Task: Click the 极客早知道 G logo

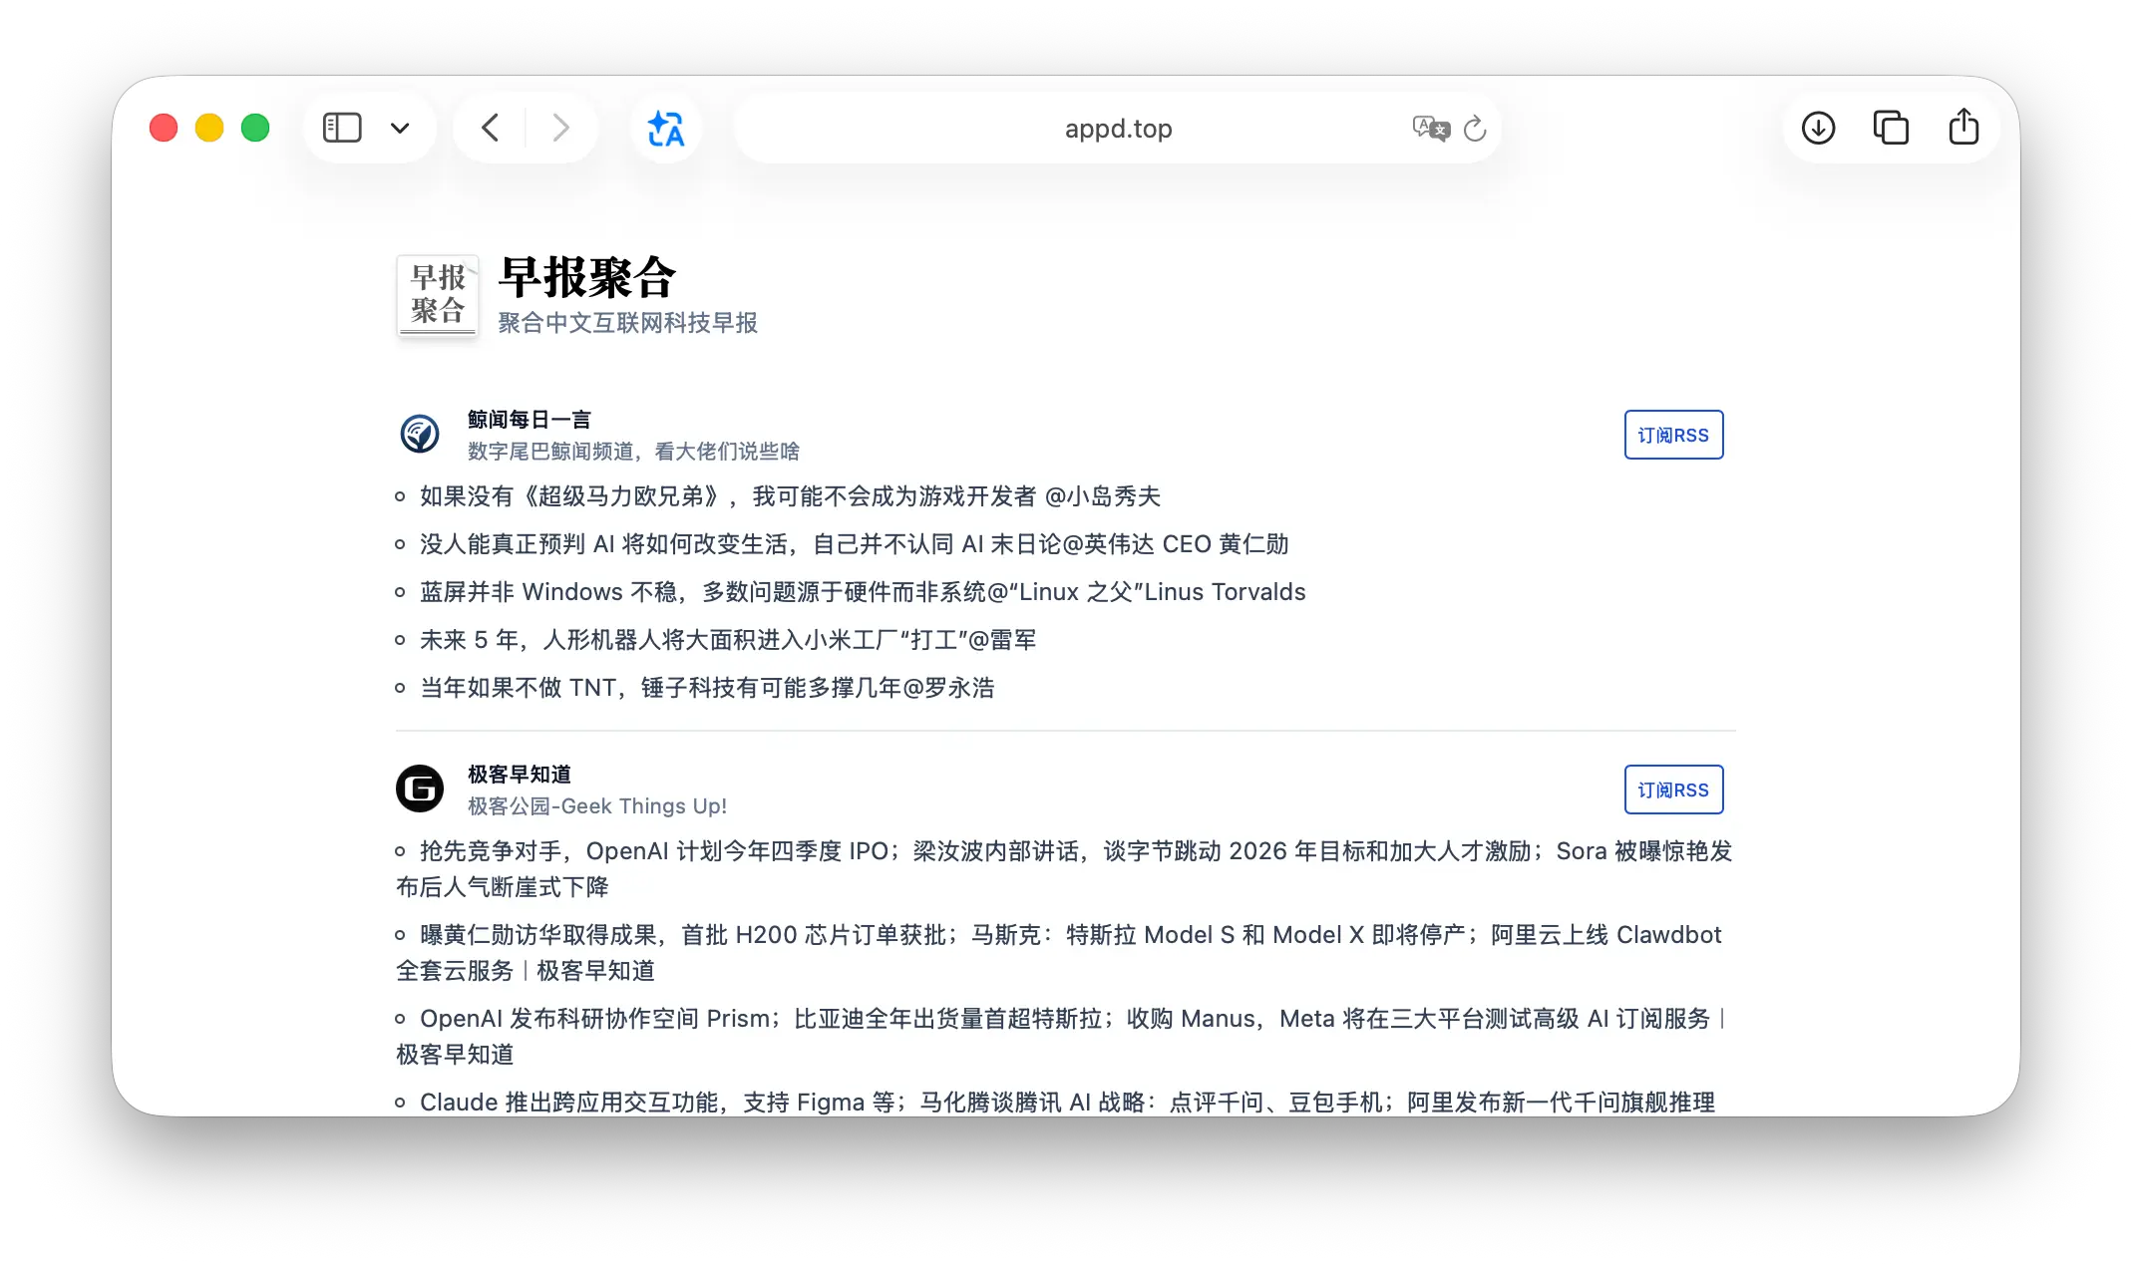Action: tap(420, 790)
